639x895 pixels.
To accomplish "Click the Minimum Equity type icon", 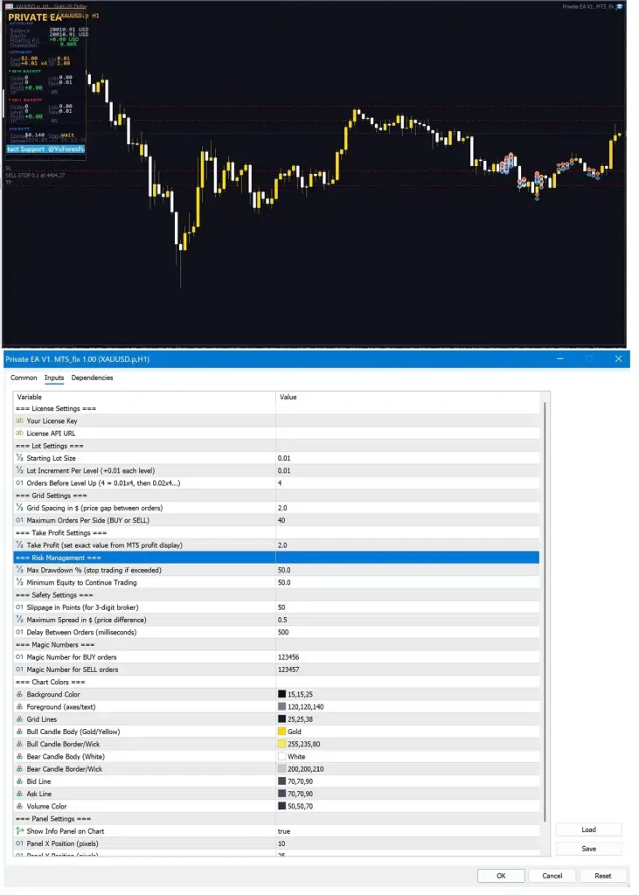I will (19, 583).
